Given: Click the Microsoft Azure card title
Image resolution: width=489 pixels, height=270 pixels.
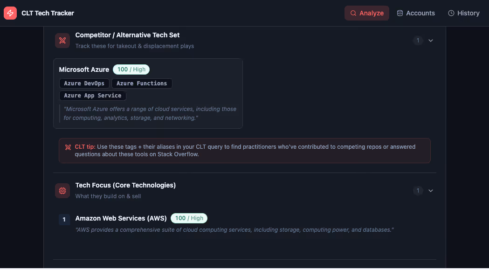Looking at the screenshot, I should click(84, 69).
